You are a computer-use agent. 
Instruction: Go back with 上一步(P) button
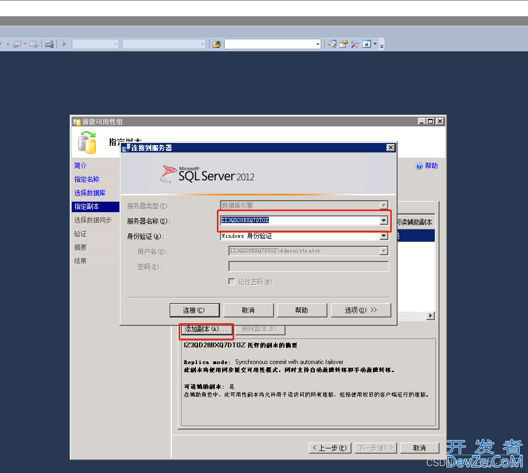330,448
